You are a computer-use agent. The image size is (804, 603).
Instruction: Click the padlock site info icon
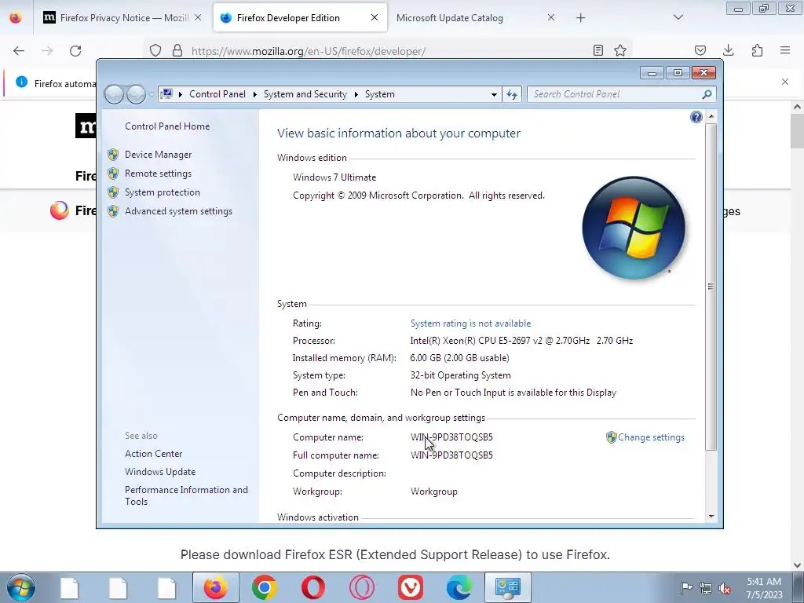tap(177, 51)
